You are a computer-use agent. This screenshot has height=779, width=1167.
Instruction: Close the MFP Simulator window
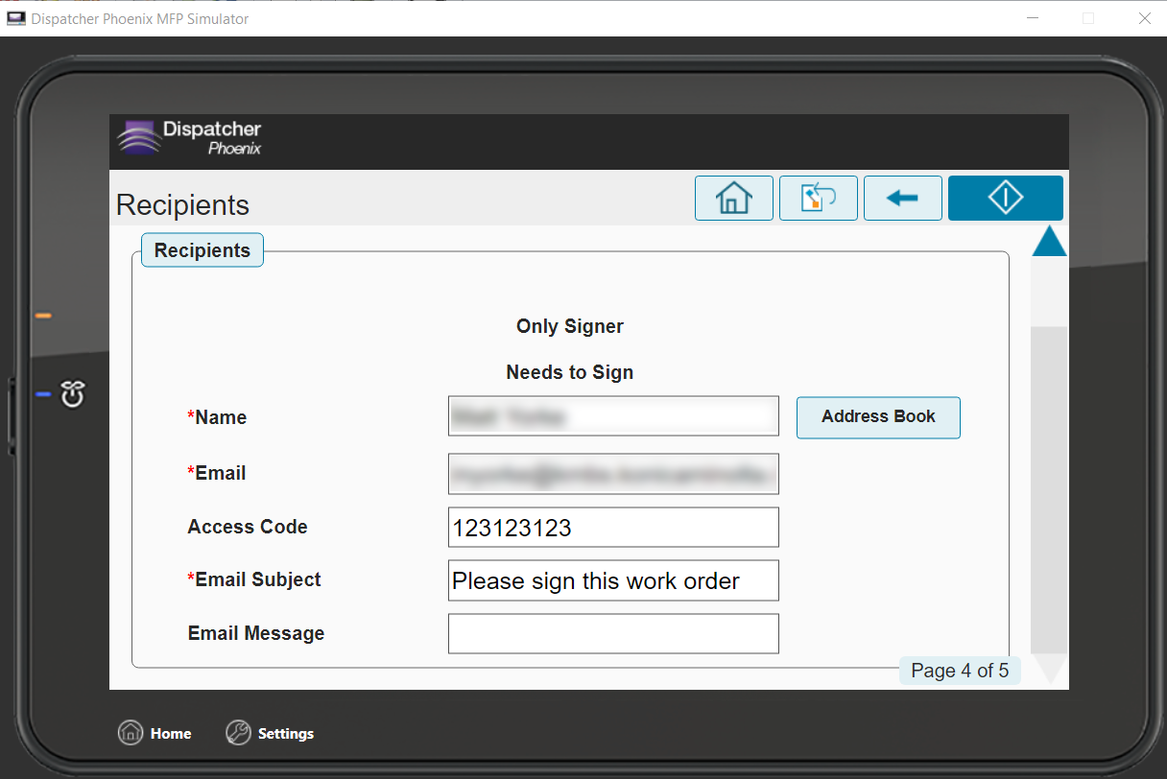pos(1144,18)
